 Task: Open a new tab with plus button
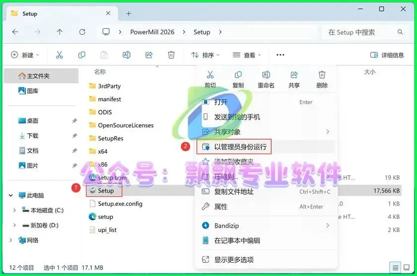point(129,13)
